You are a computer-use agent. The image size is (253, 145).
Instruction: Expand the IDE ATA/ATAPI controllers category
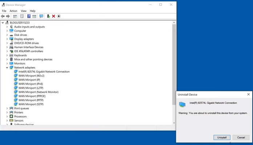tap(7, 51)
